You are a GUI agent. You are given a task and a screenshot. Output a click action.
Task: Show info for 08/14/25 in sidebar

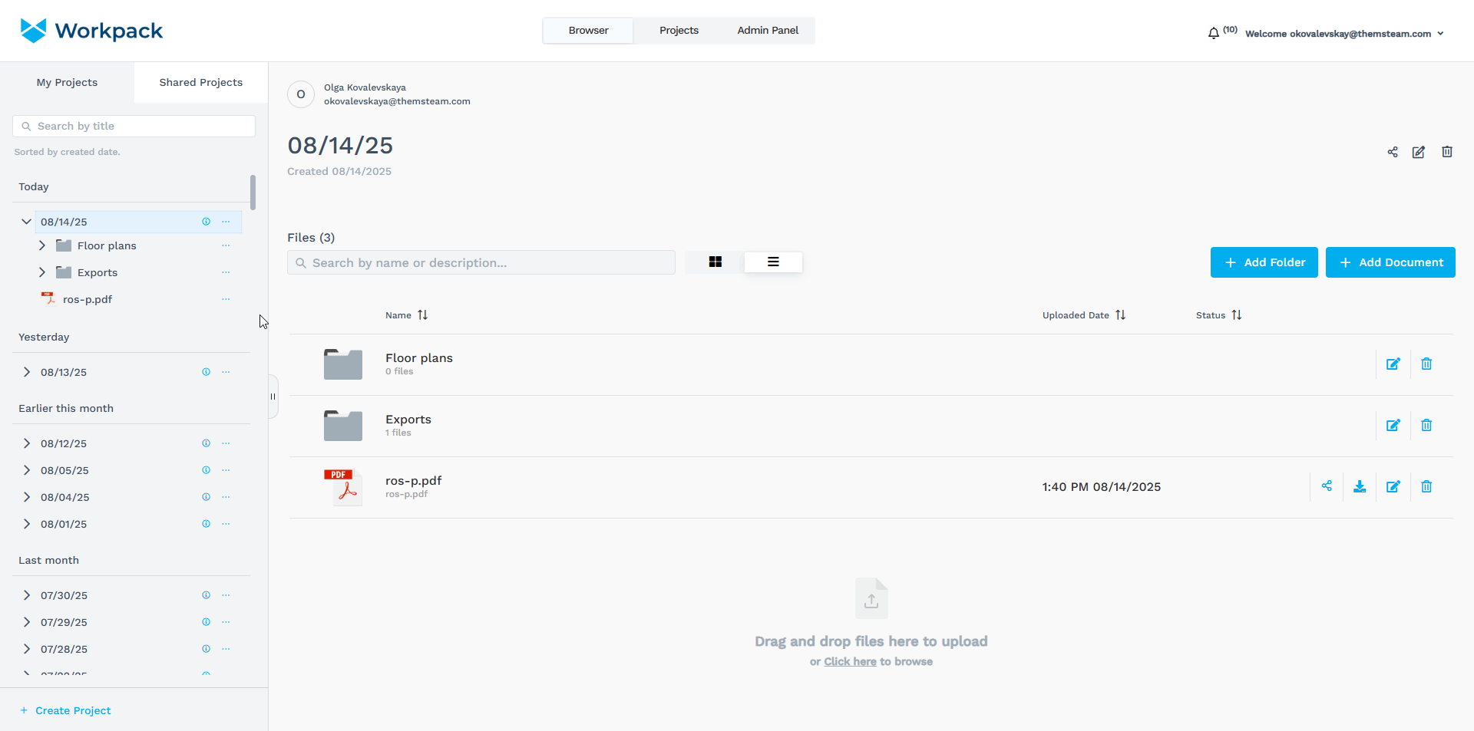[206, 222]
